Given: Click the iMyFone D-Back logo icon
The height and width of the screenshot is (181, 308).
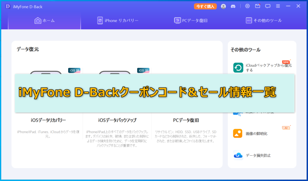Looking at the screenshot, I should pyautogui.click(x=8, y=6).
